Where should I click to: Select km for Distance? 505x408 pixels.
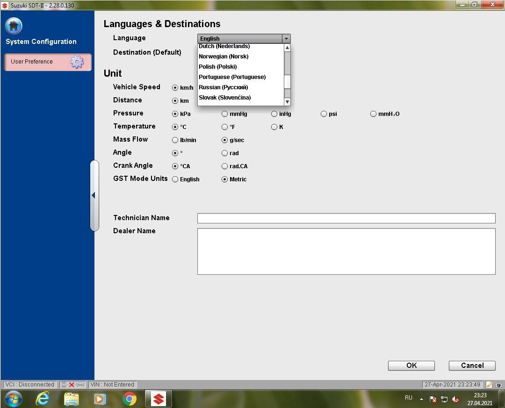coord(175,101)
